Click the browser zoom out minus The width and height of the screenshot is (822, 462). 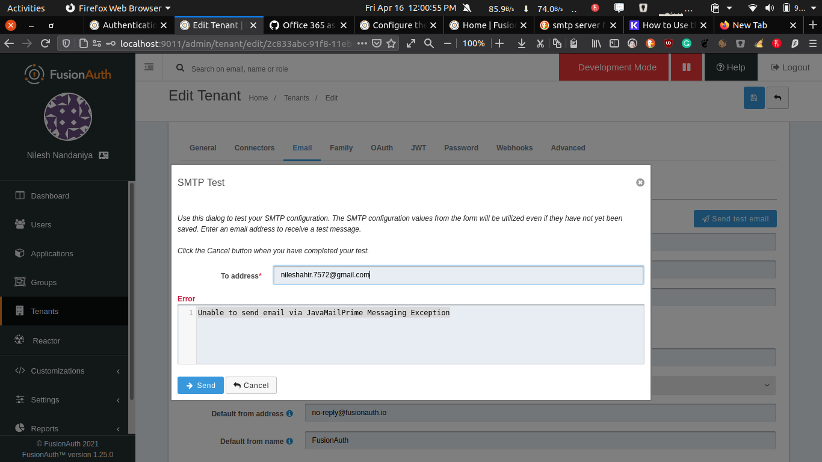pyautogui.click(x=448, y=43)
